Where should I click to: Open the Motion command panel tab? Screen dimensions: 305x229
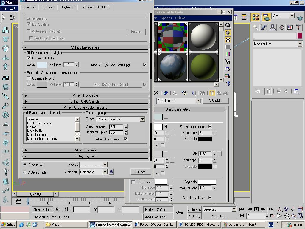pos(281,27)
